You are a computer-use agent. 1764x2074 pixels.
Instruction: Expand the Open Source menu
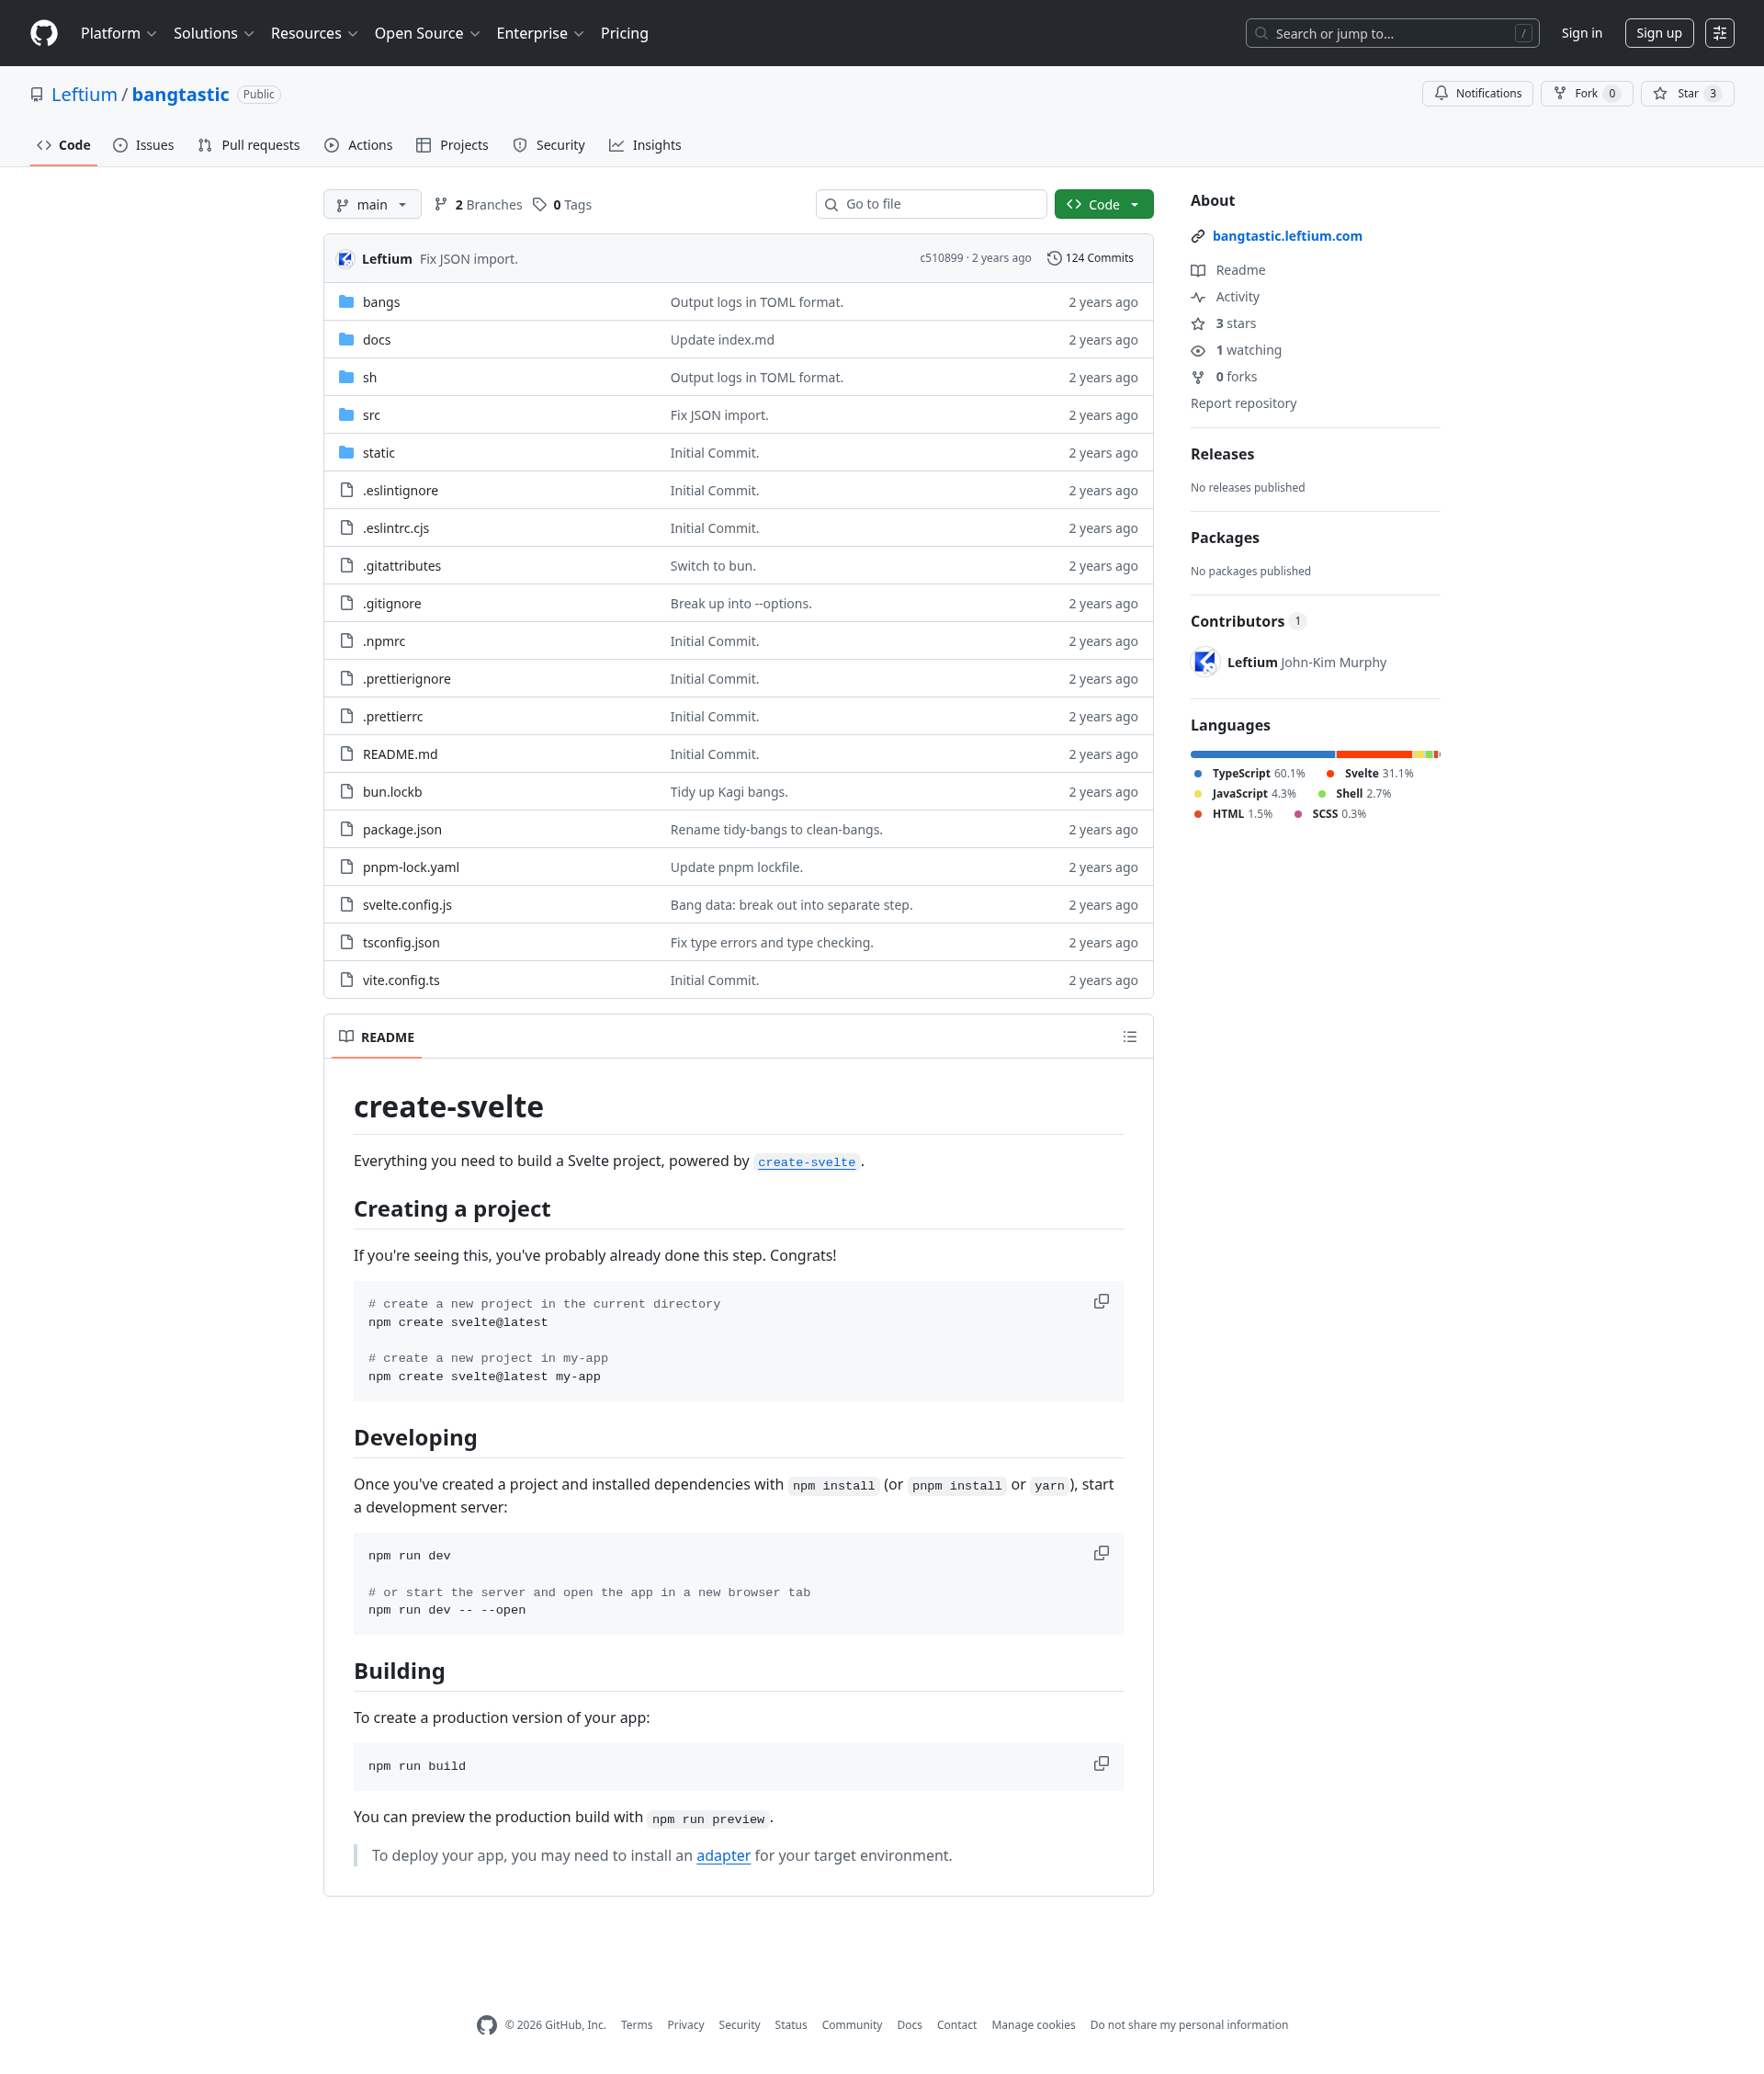427,33
